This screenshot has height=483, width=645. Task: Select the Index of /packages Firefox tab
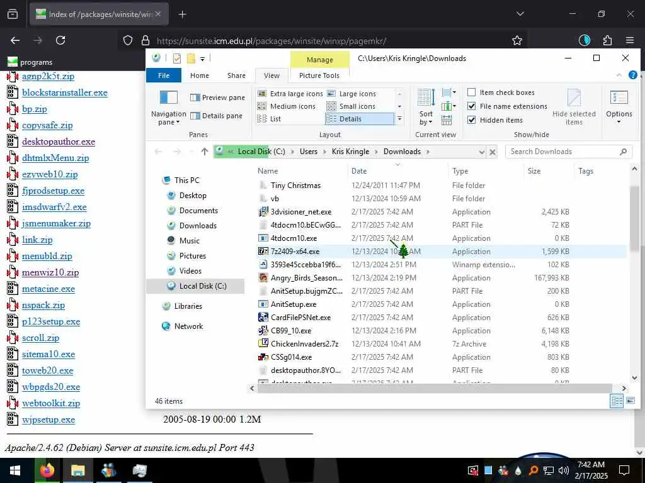[x=99, y=14]
